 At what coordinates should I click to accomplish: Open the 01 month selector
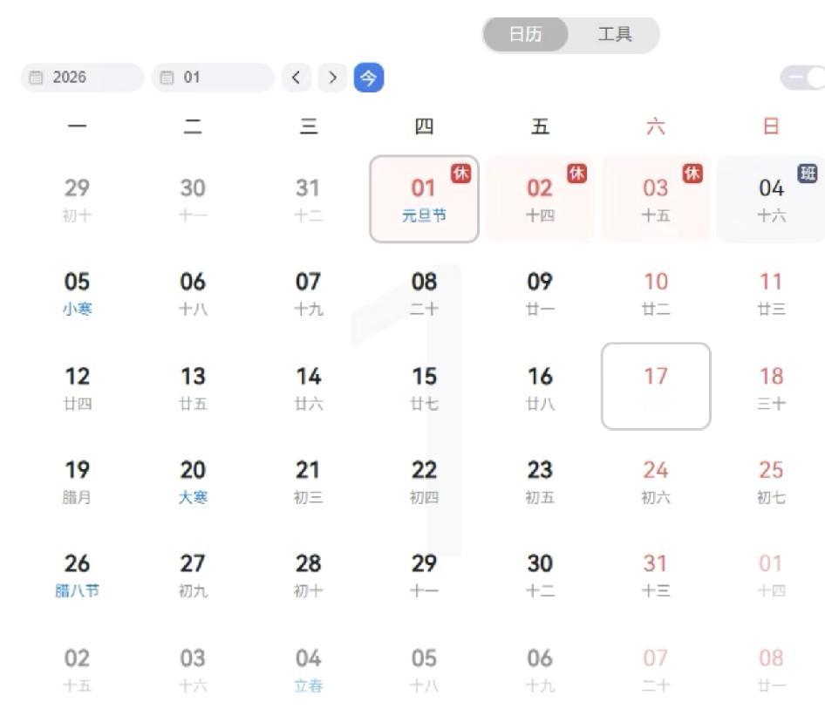(213, 78)
